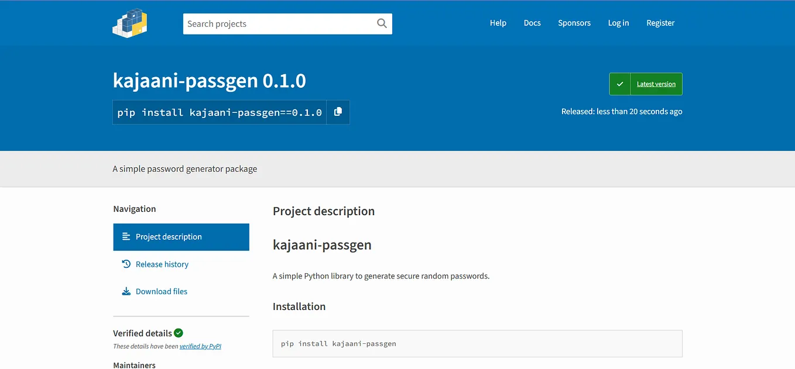Click the Download files arrow icon
The height and width of the screenshot is (369, 795).
(x=126, y=291)
